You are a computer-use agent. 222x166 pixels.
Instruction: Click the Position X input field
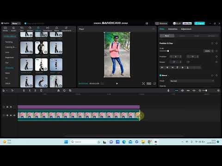click(x=175, y=57)
